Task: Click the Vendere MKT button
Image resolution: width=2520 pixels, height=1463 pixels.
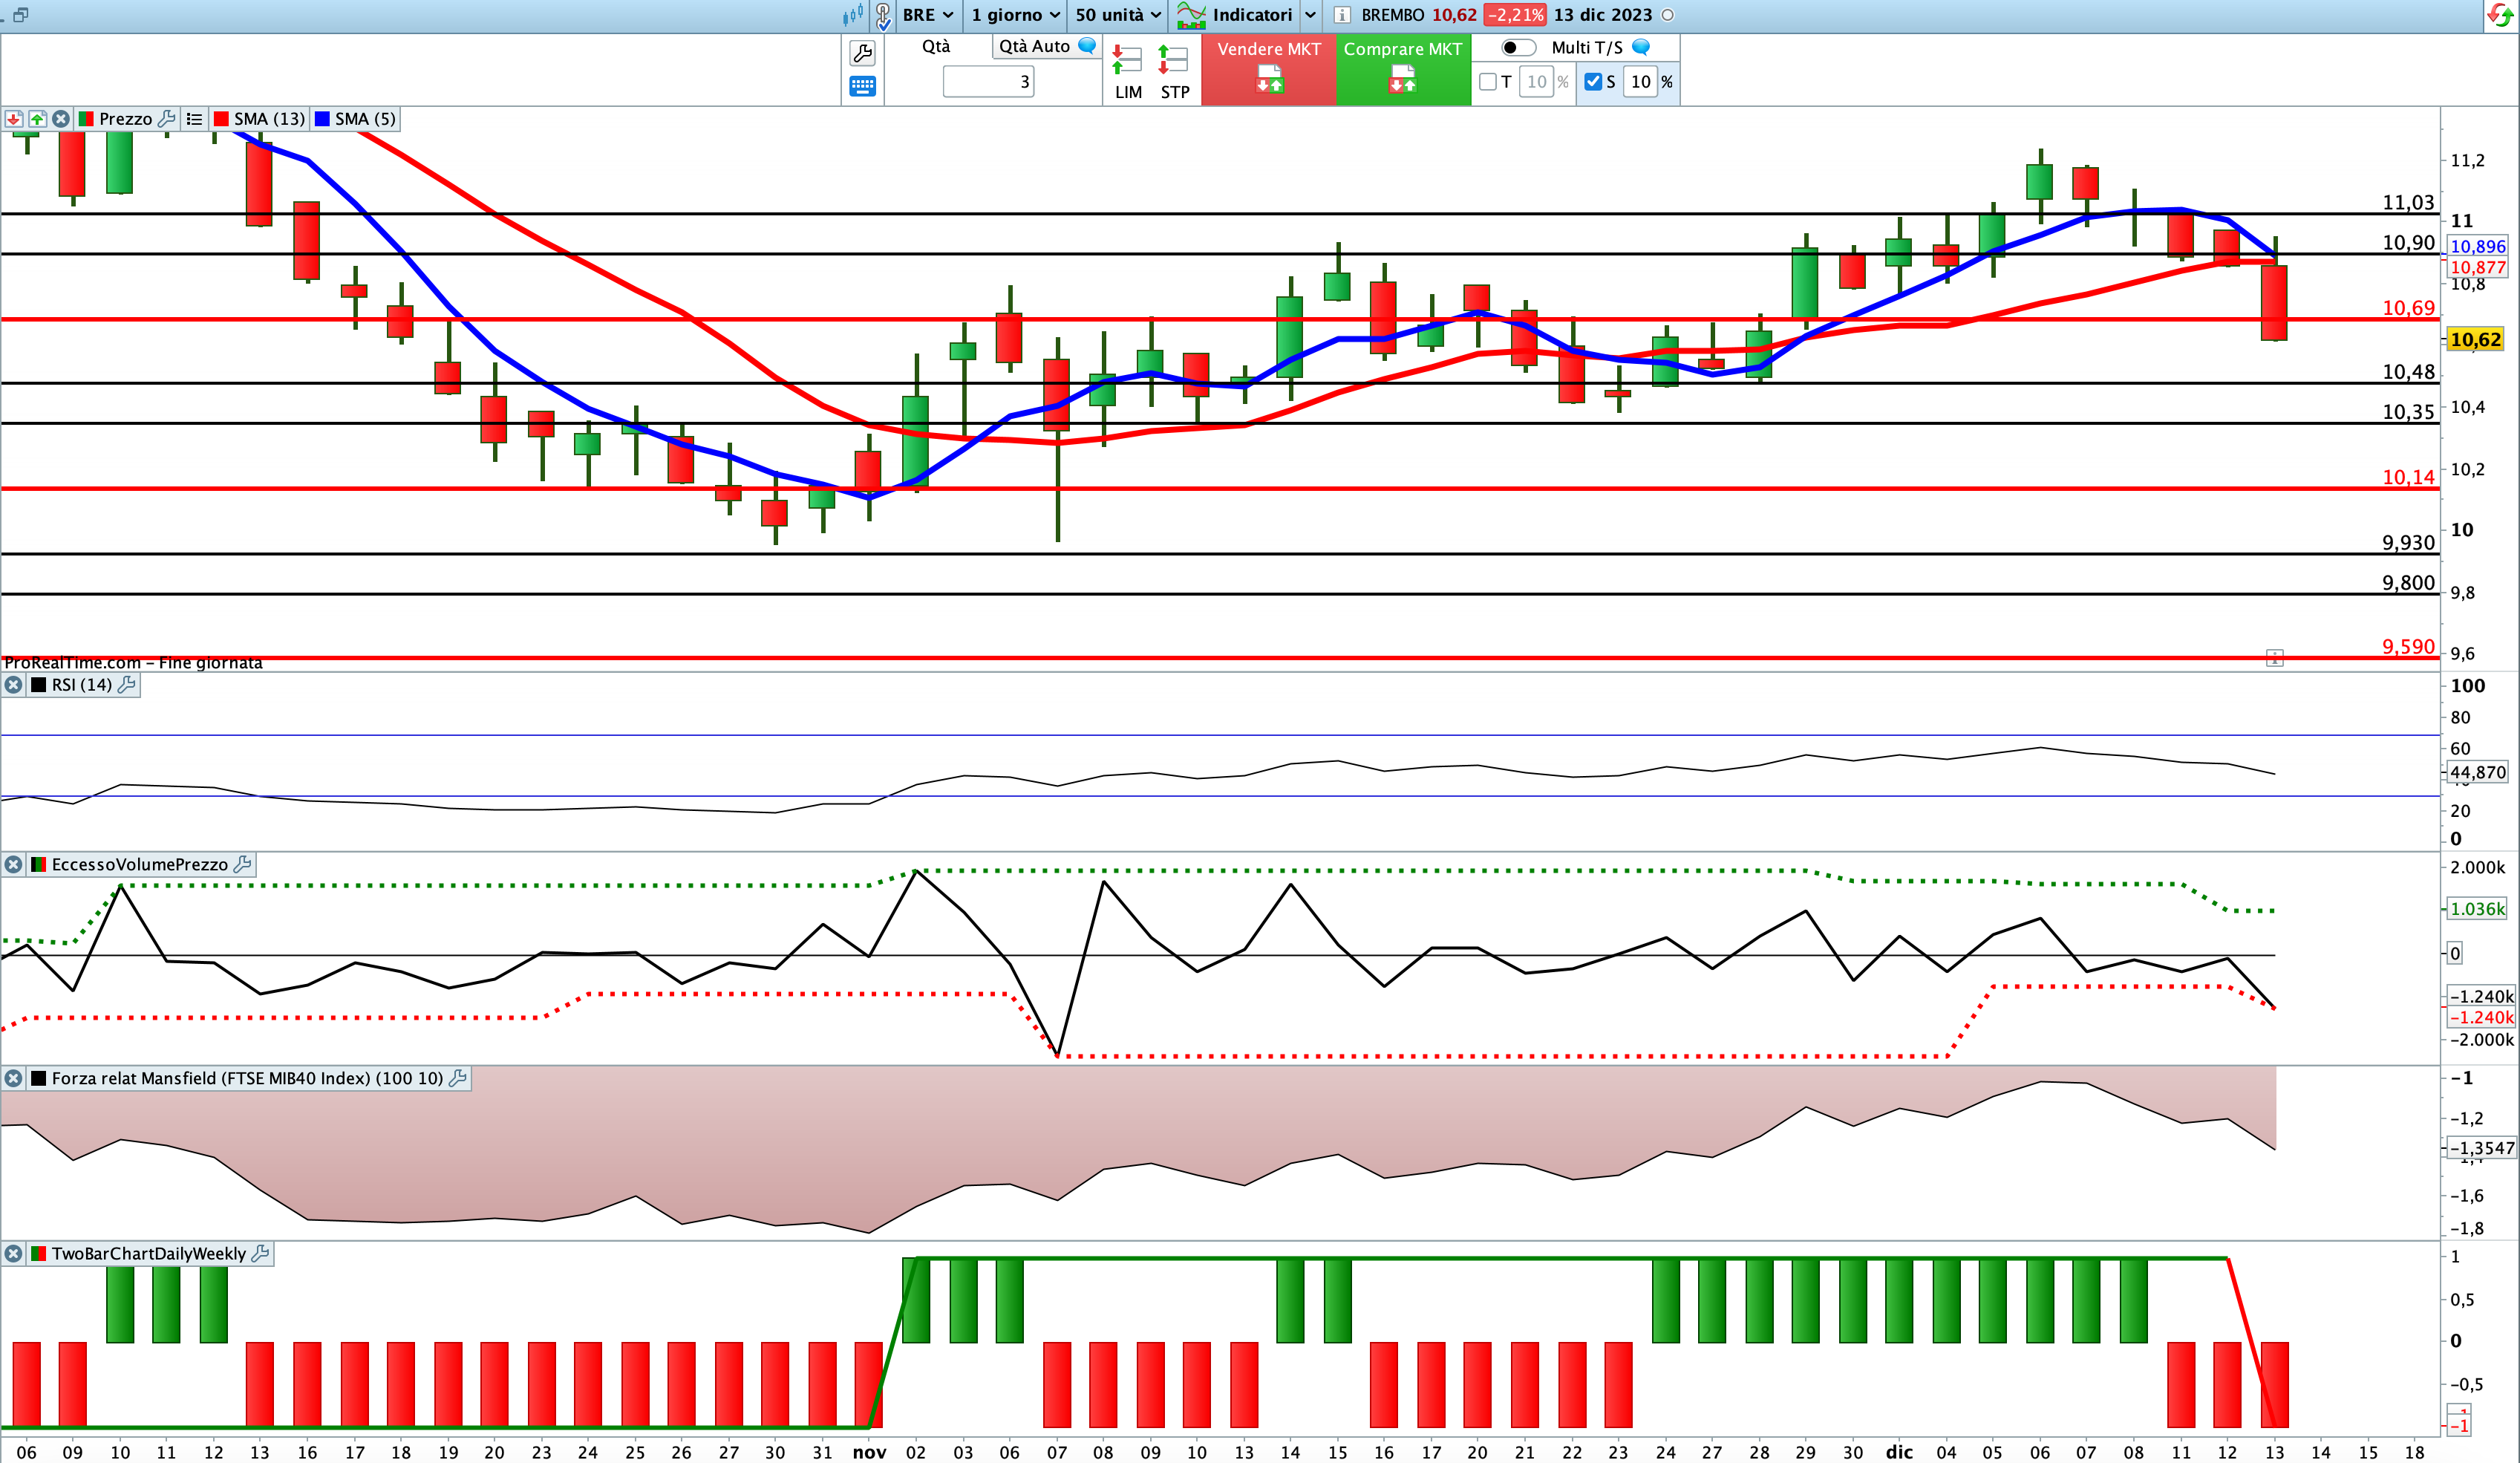Action: [x=1269, y=69]
